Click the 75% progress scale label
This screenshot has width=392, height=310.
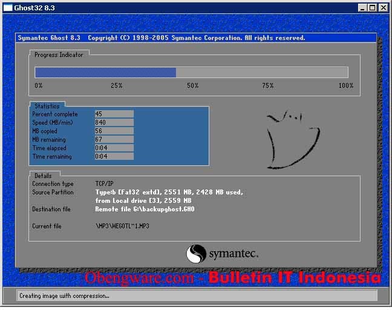coord(268,85)
